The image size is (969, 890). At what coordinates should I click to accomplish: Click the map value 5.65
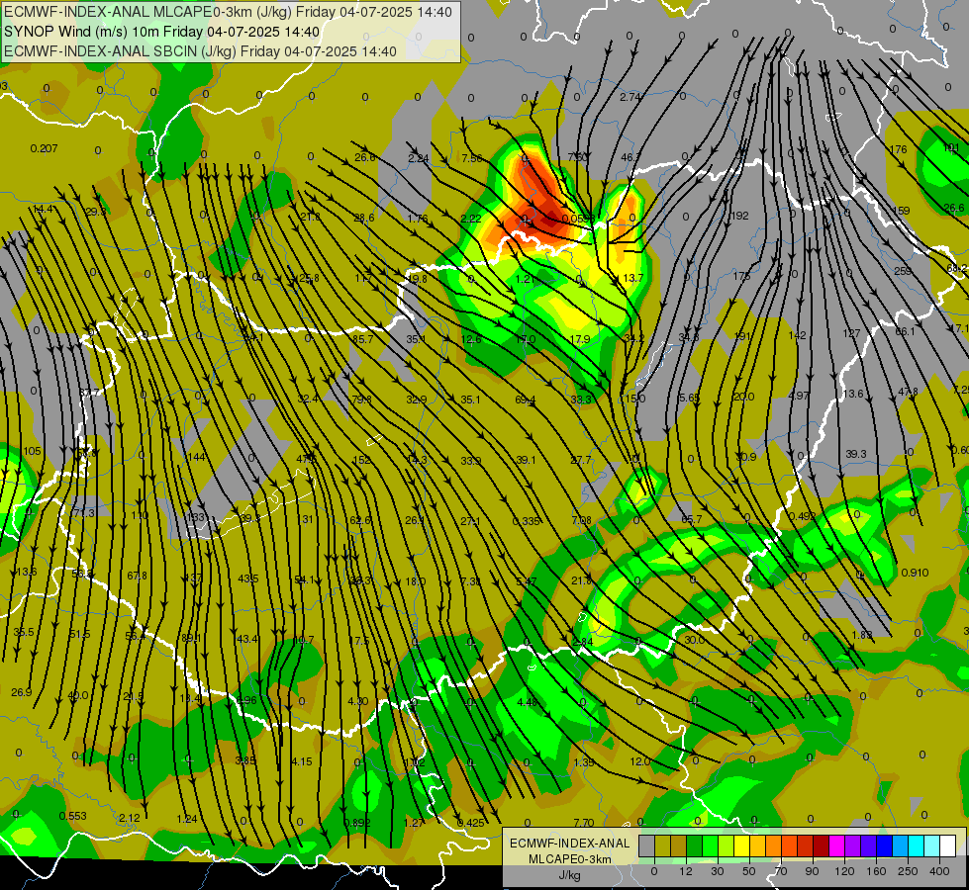click(689, 398)
